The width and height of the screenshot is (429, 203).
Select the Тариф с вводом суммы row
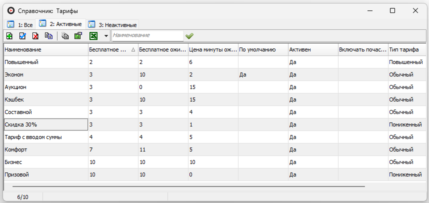click(215, 137)
